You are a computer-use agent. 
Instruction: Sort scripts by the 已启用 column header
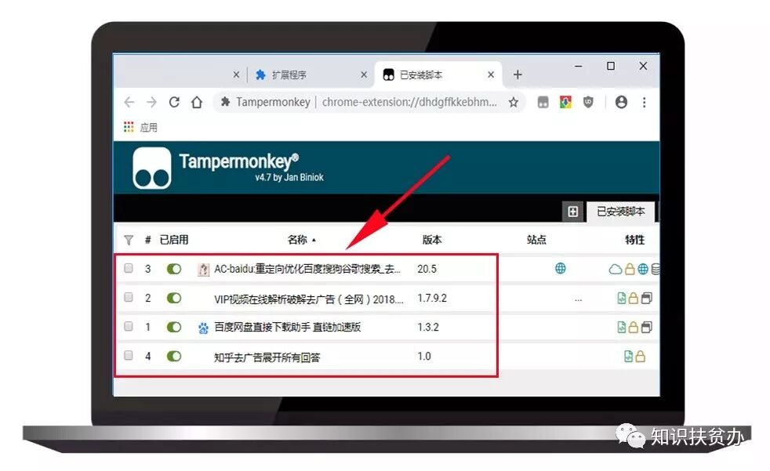pos(174,240)
